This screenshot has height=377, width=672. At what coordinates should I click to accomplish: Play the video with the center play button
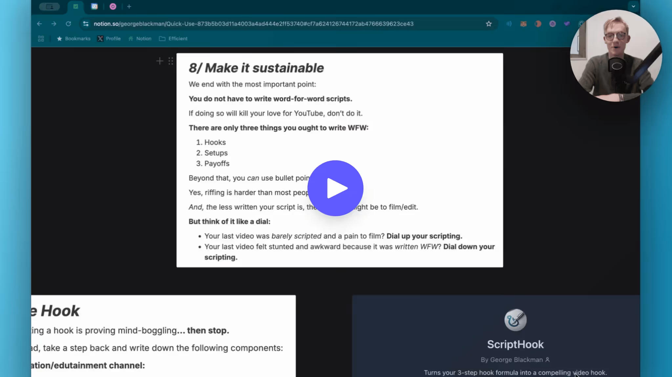(x=335, y=188)
